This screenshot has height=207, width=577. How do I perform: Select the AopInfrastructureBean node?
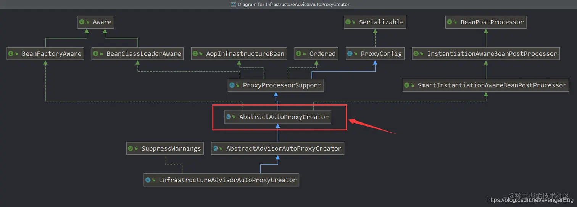coord(239,54)
